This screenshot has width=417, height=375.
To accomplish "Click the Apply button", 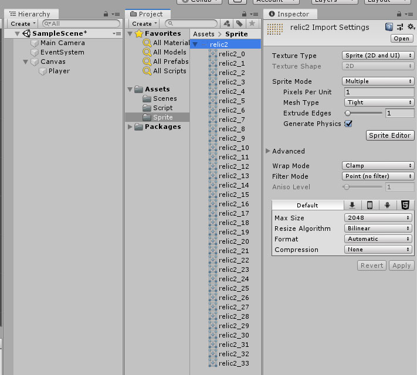I will point(402,265).
